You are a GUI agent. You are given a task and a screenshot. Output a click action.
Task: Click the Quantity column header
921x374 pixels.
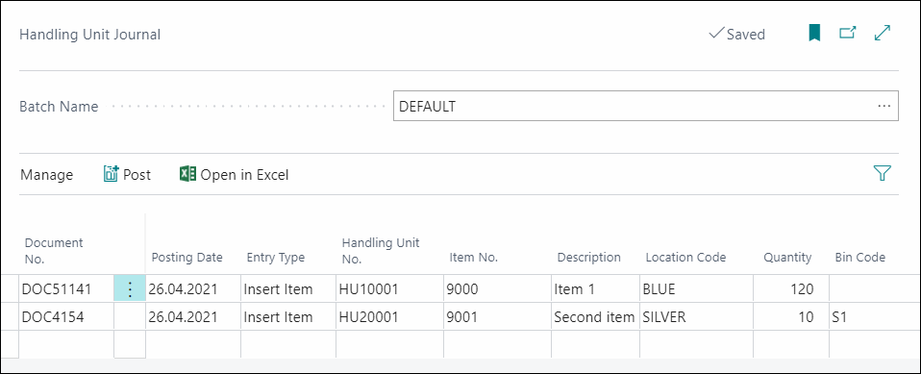pyautogui.click(x=787, y=257)
